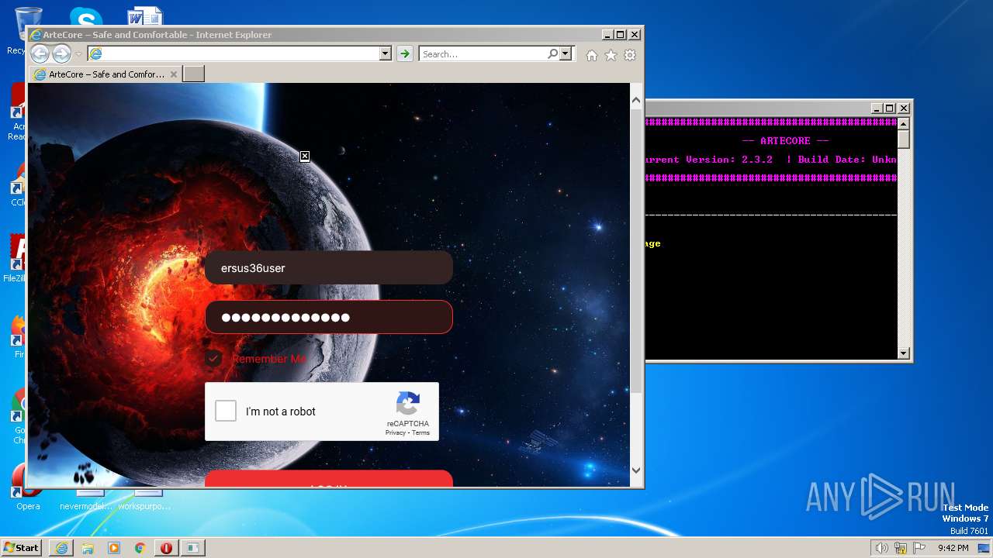Open the search provider dropdown
Image resolution: width=993 pixels, height=558 pixels.
pyautogui.click(x=566, y=53)
